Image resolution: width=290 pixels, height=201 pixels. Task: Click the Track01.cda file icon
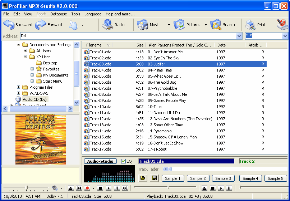[x=86, y=52]
